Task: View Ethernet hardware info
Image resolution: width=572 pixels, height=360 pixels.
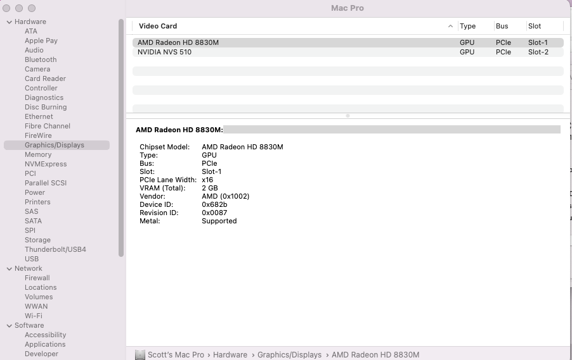Action: coord(39,116)
